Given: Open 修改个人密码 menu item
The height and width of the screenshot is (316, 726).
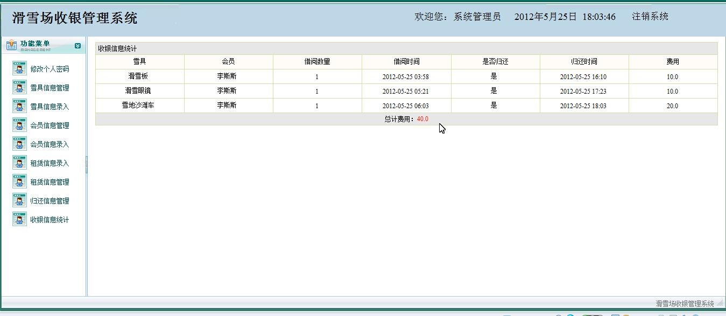Looking at the screenshot, I should coord(50,69).
